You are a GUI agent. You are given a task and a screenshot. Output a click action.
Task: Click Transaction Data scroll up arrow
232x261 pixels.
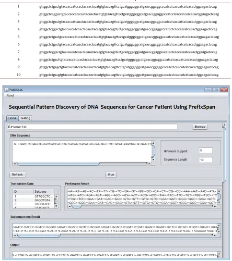click(56, 197)
